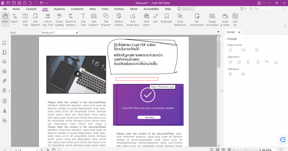This screenshot has width=288, height=151.
Task: Open the Comment ribbon tab
Action: click(77, 9)
